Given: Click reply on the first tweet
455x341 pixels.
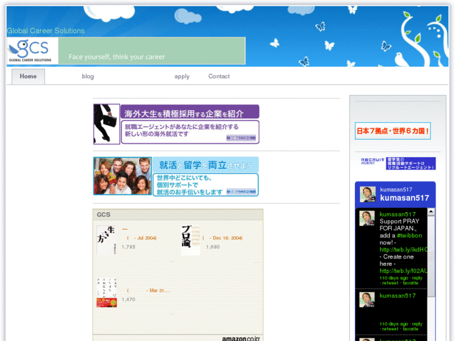Looking at the screenshot, I should (x=417, y=278).
